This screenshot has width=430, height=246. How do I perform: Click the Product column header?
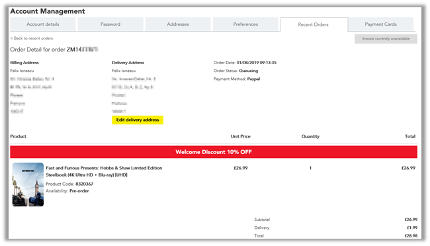[18, 136]
